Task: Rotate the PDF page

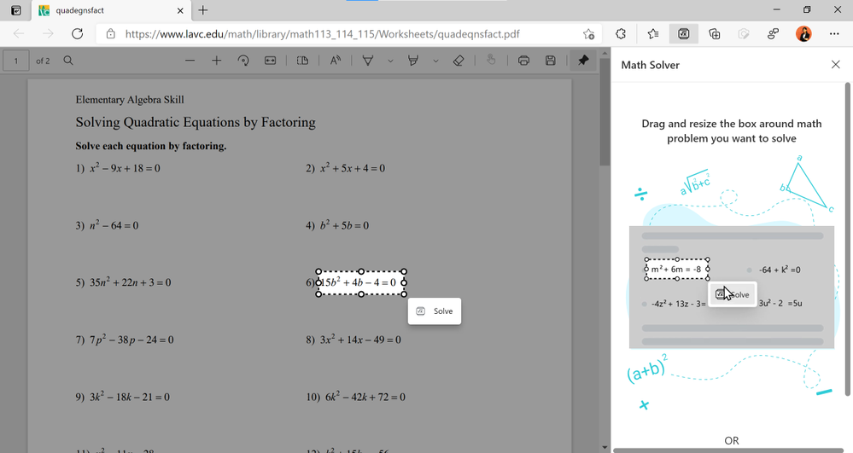Action: tap(243, 61)
